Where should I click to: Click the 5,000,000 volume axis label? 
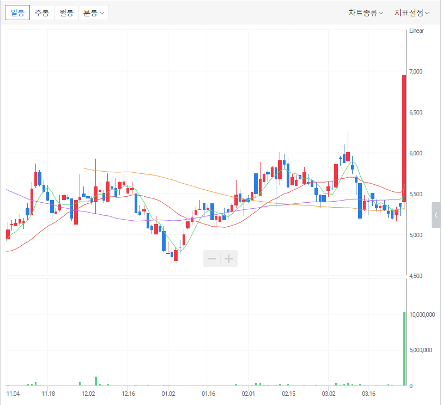pyautogui.click(x=421, y=350)
